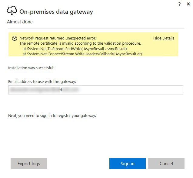193x178 pixels.
Task: Select the Network request unexpected error message
Action: click(x=58, y=38)
